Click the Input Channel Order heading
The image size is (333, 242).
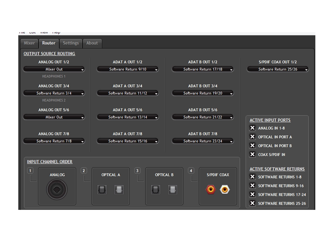tap(50, 162)
